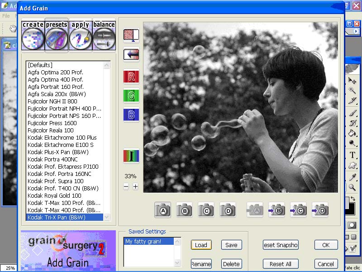Click the Load button

point(201,245)
